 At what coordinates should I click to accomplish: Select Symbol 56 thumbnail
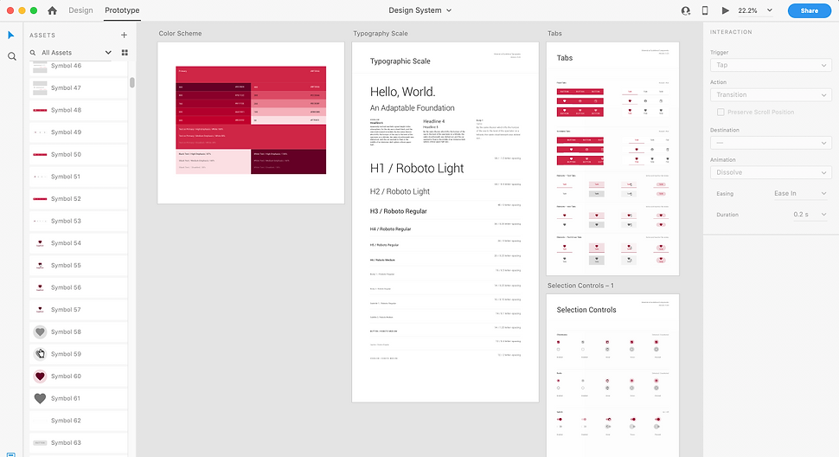click(x=40, y=287)
